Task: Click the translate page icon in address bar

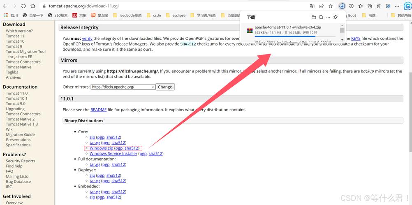Action: [312, 6]
